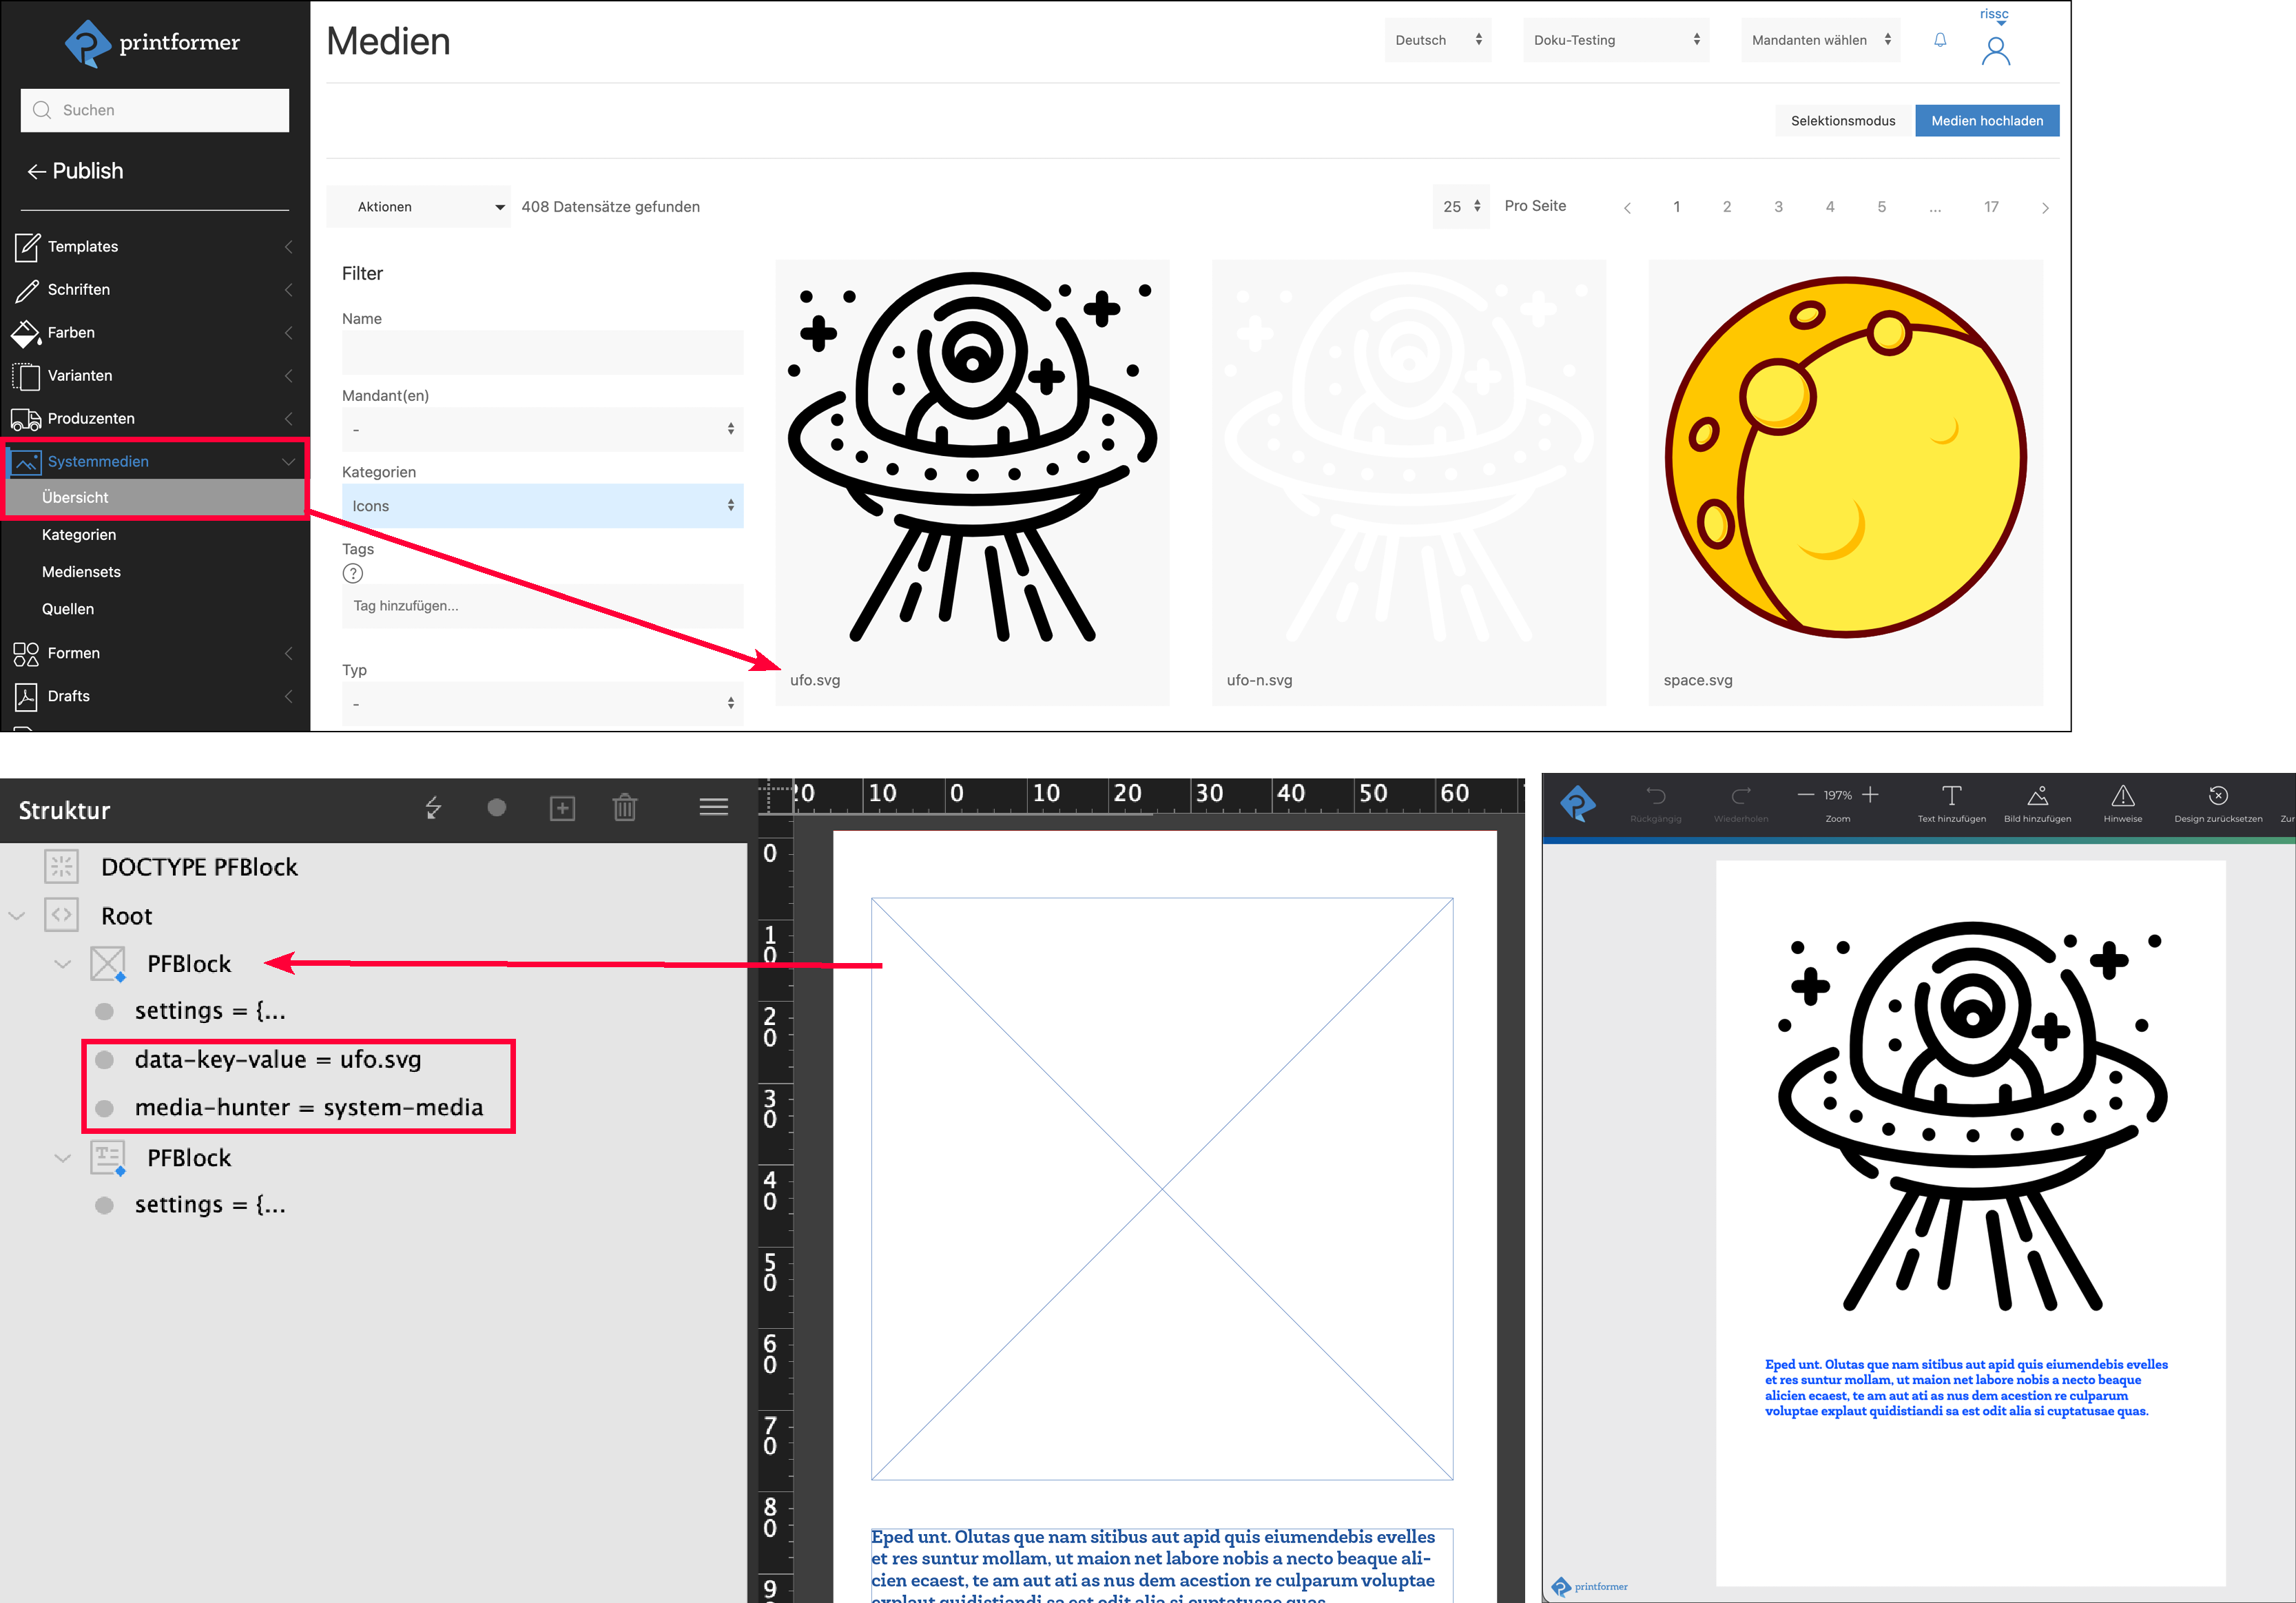Toggle the dot beside media-hunter attribute
This screenshot has width=2296, height=1603.
105,1108
